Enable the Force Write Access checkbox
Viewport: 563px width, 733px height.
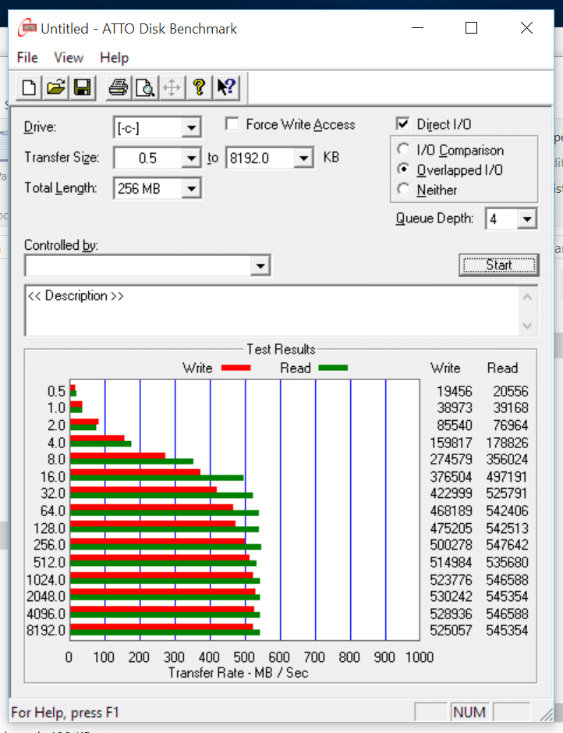point(232,124)
